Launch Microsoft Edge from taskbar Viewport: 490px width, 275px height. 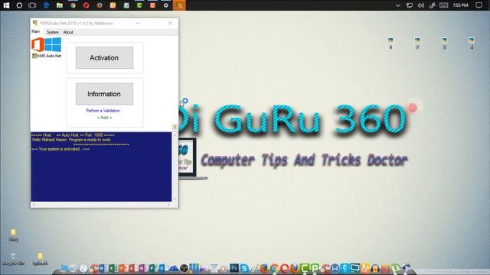pyautogui.click(x=46, y=5)
